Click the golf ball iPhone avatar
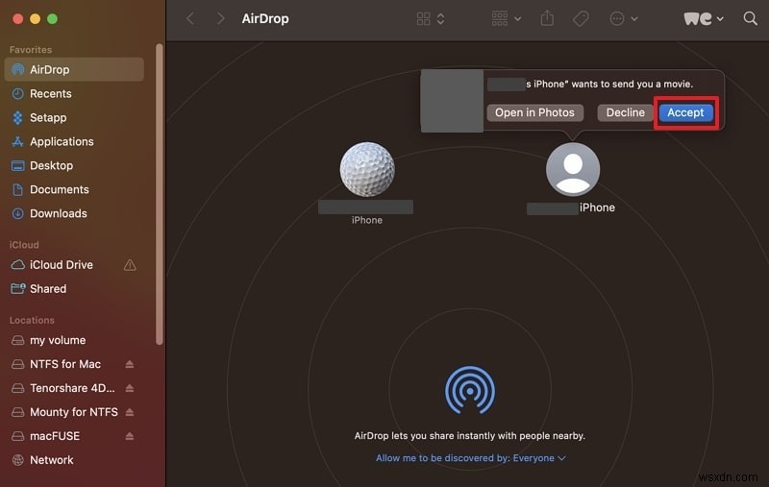This screenshot has width=769, height=487. 367,169
